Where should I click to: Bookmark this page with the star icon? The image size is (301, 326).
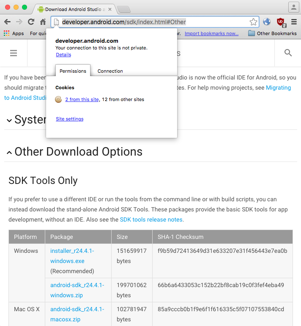253,22
